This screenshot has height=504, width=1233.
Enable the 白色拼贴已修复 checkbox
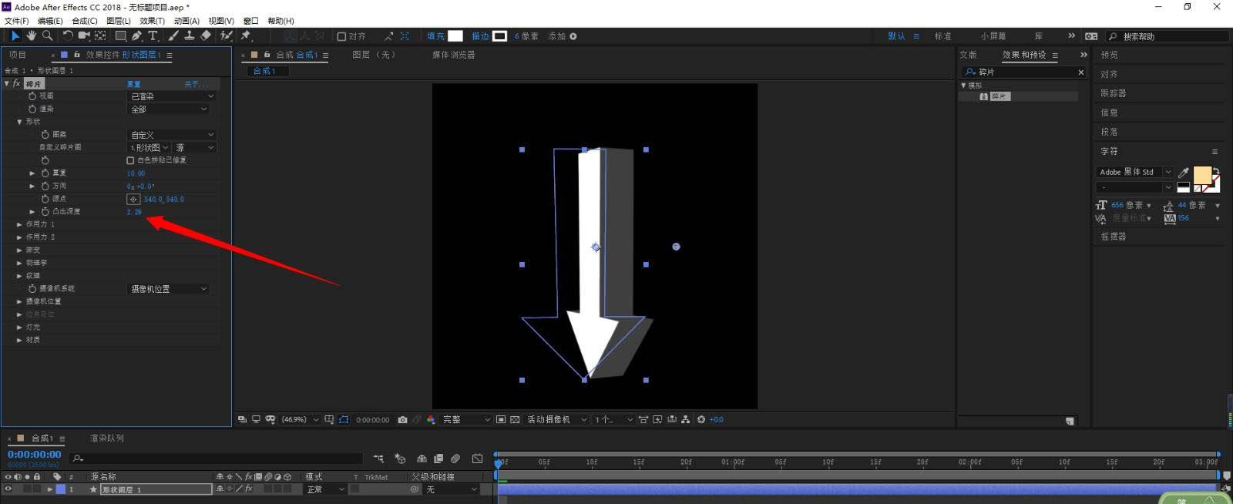click(130, 160)
